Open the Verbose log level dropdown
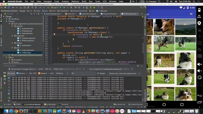Screen dimensions: 203x114 click(x=62, y=73)
